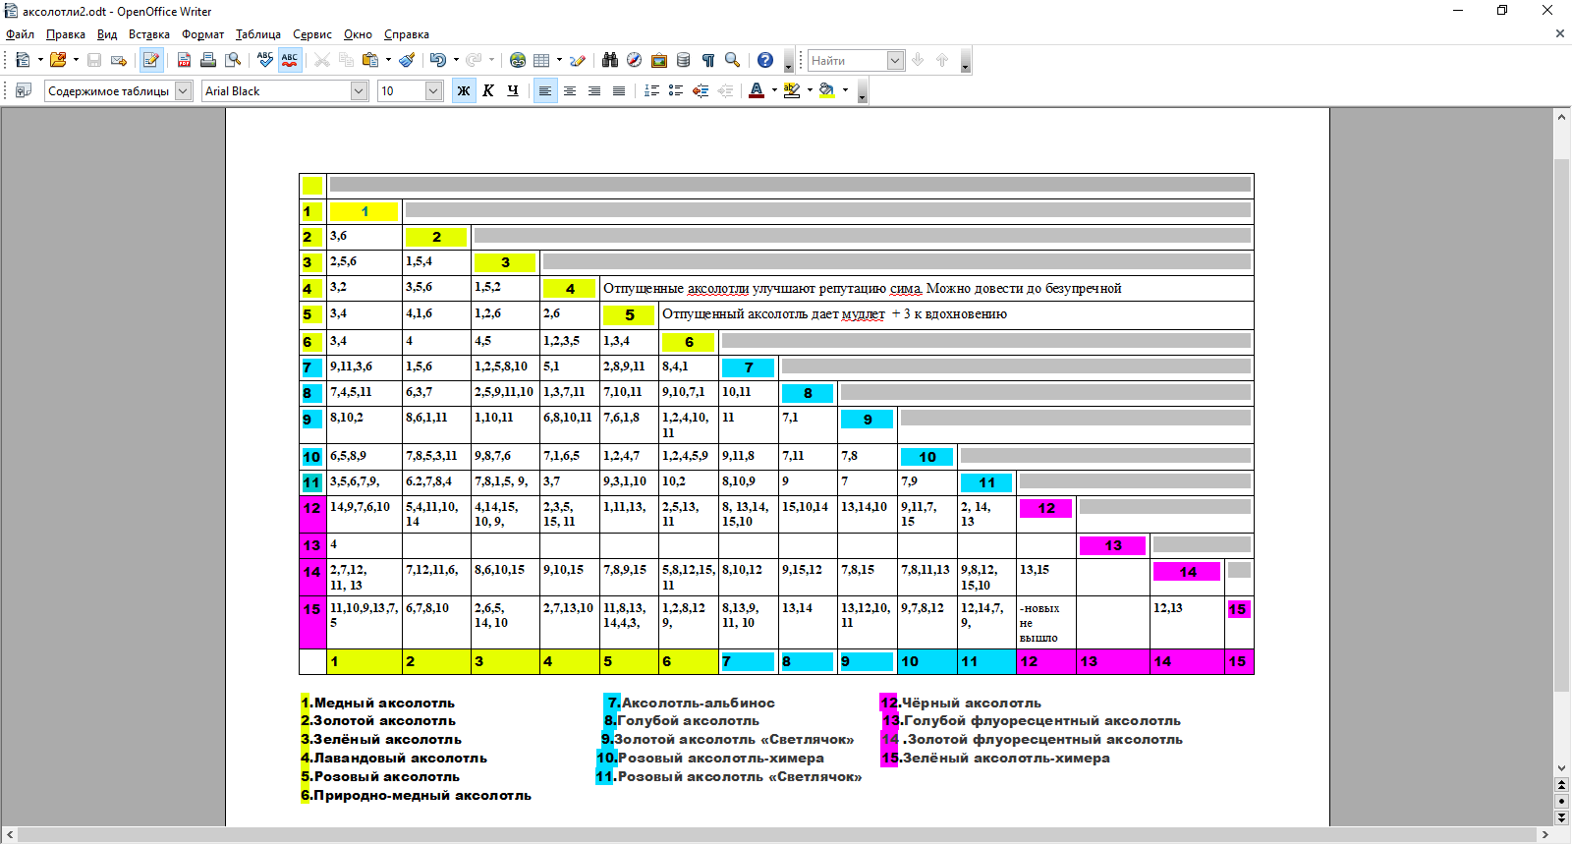Expand paragraph style 'Содержимое таблицы' dropdown
This screenshot has height=845, width=1572.
[x=183, y=90]
